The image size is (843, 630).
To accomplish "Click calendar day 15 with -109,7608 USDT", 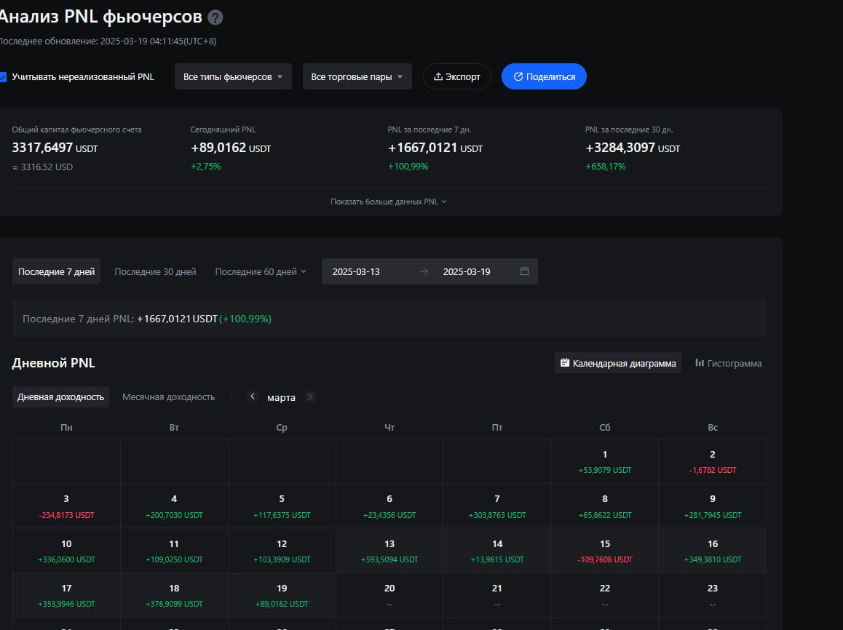I will click(605, 551).
